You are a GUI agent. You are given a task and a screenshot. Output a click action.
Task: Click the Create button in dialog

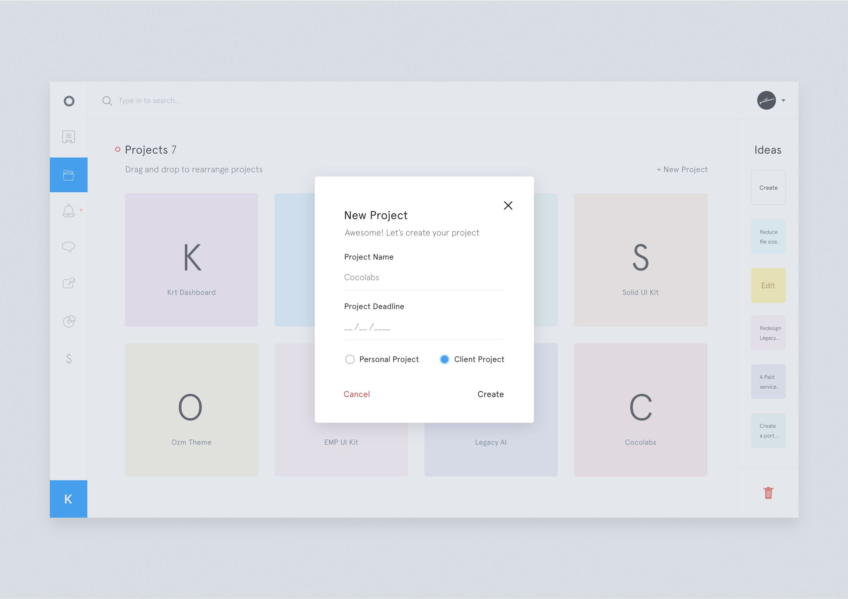click(490, 394)
